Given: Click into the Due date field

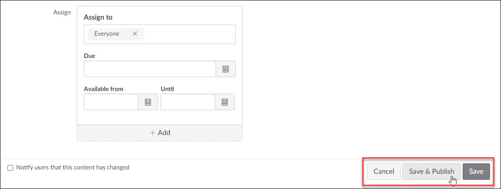Looking at the screenshot, I should [150, 69].
